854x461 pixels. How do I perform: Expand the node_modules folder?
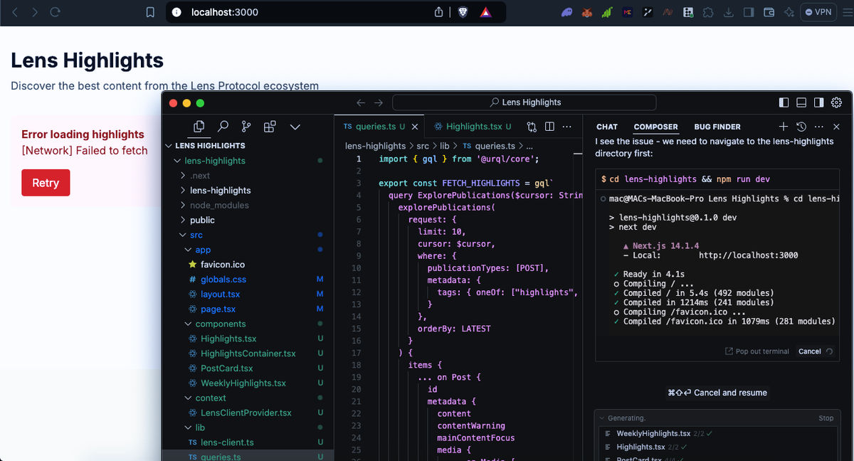tap(246, 205)
